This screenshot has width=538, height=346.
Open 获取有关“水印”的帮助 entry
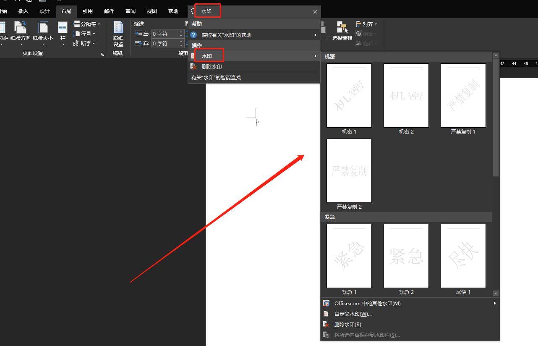pyautogui.click(x=254, y=35)
